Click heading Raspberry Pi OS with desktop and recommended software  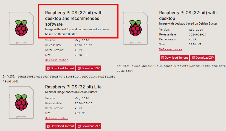tap(74, 18)
